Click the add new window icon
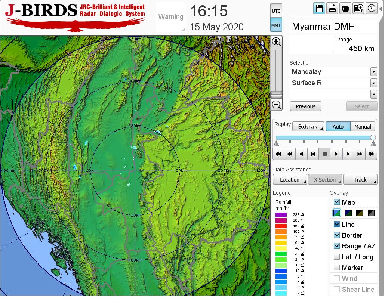This screenshot has width=385, height=303. (358, 9)
